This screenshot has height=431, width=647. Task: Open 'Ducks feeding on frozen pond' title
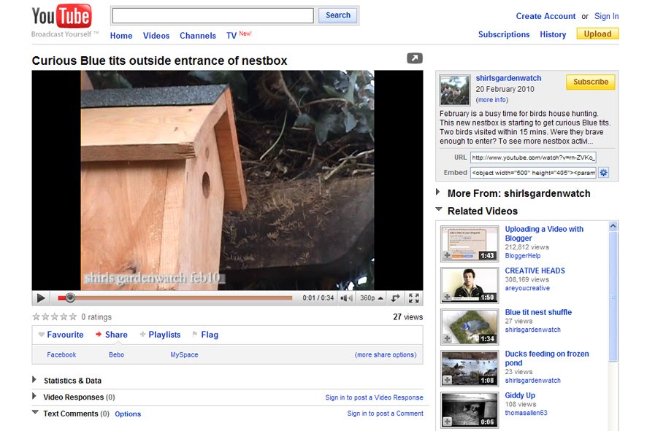pyautogui.click(x=547, y=358)
